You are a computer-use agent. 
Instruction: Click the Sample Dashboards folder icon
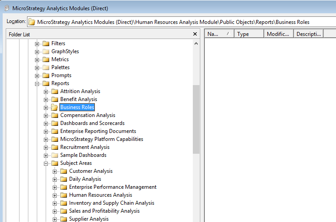click(55, 155)
